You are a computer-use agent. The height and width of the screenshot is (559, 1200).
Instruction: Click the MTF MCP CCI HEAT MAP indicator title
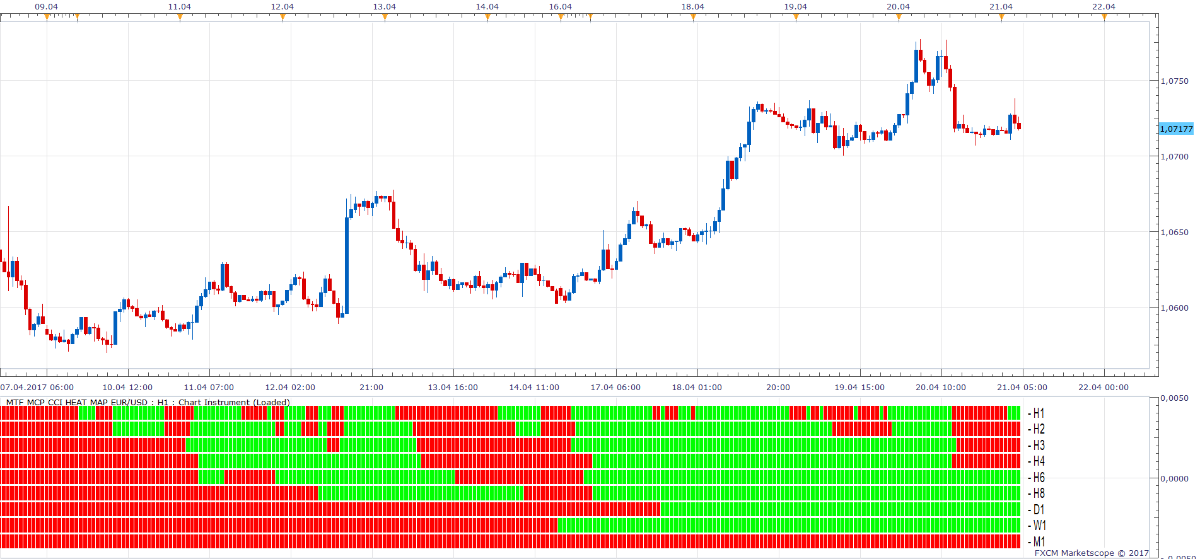[148, 402]
